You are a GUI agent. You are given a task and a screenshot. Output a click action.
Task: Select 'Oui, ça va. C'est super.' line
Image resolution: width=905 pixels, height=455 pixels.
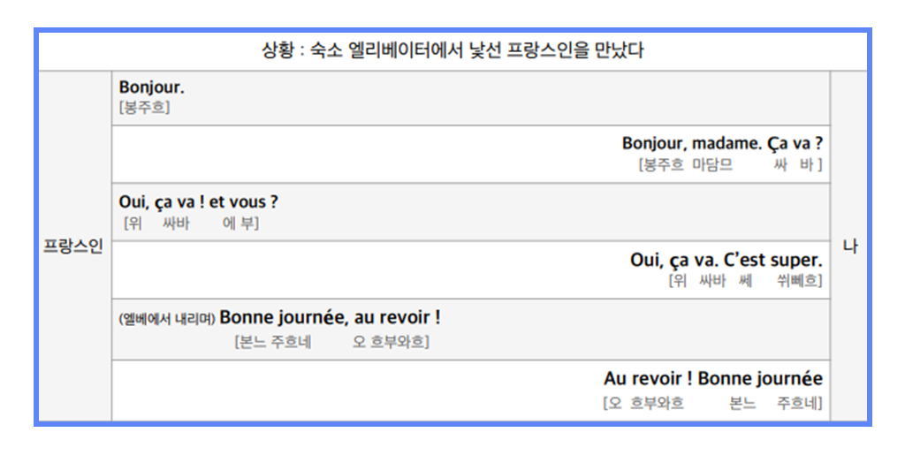726,261
